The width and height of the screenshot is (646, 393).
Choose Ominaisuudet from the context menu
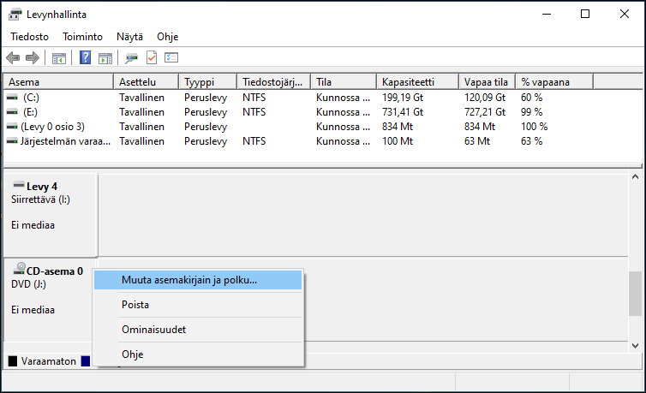153,330
